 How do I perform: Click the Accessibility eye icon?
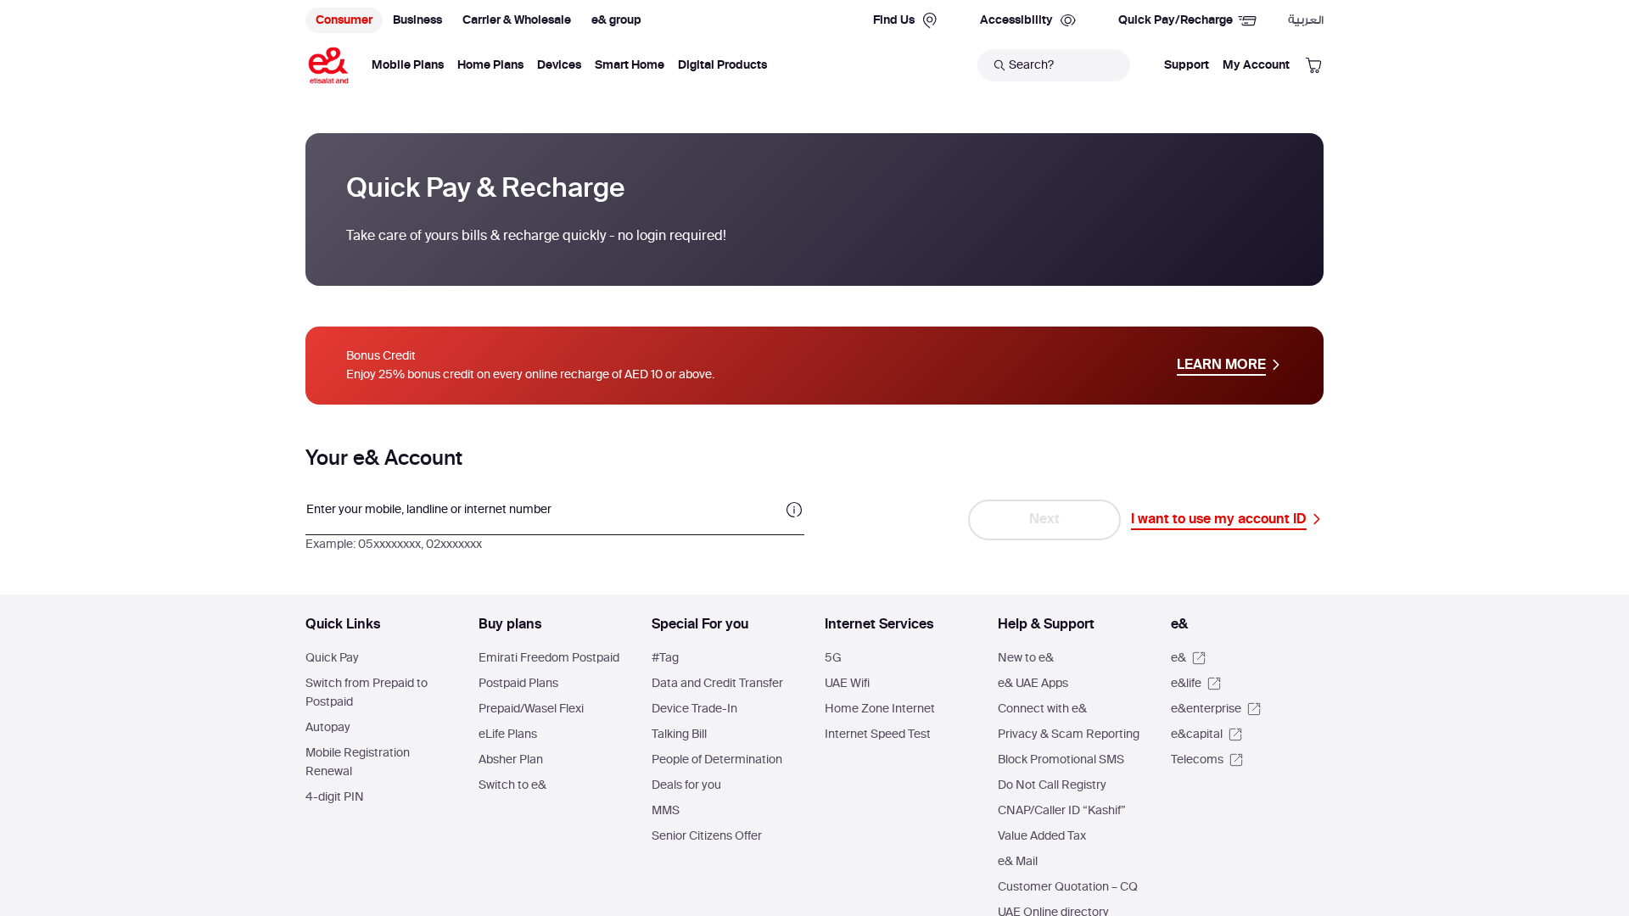(x=1068, y=20)
